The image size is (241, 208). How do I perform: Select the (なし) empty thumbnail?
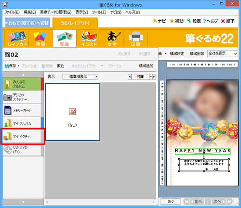click(73, 112)
